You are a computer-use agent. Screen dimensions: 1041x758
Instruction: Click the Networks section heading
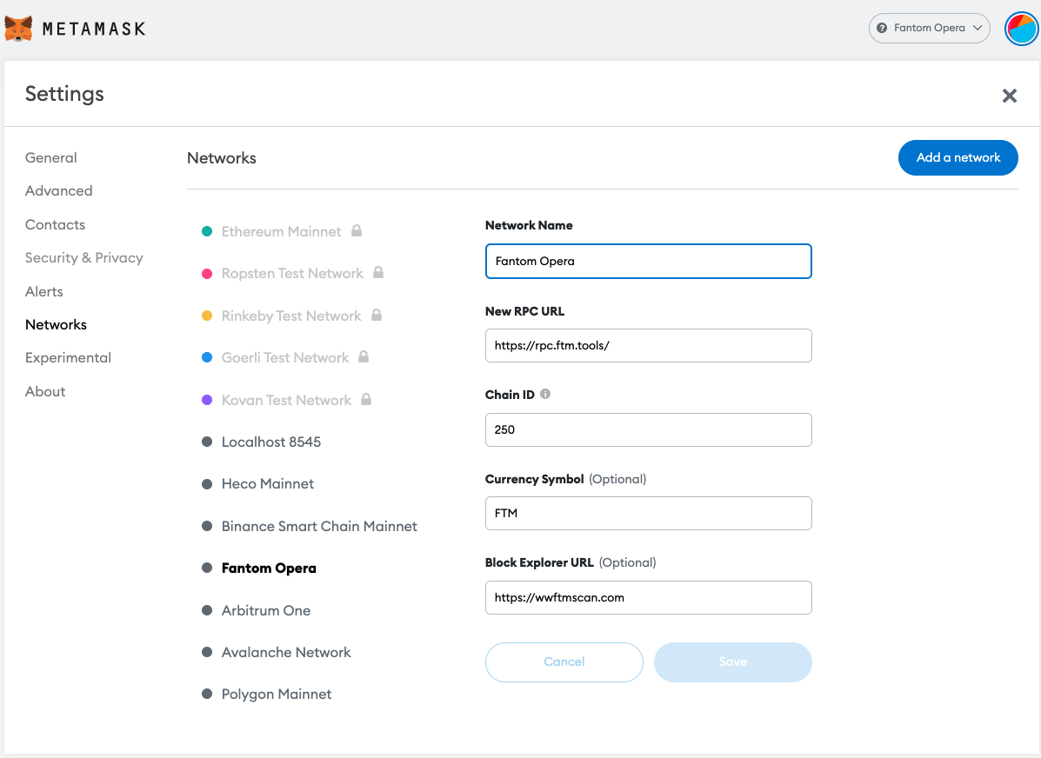tap(222, 158)
